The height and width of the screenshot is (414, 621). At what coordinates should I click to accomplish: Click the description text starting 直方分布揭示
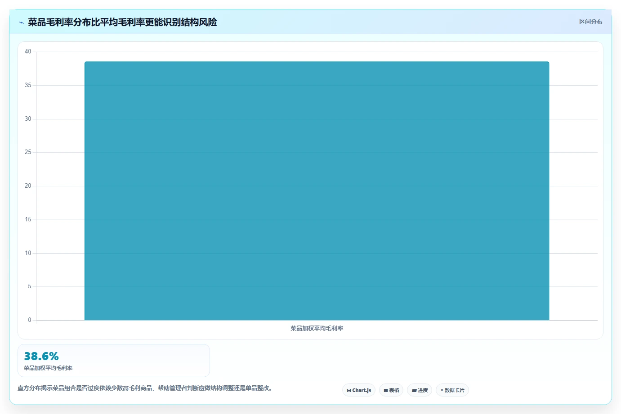click(x=146, y=388)
